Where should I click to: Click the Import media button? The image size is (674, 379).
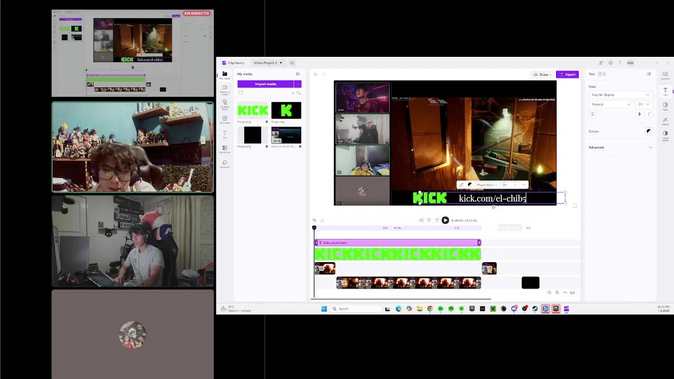click(265, 84)
